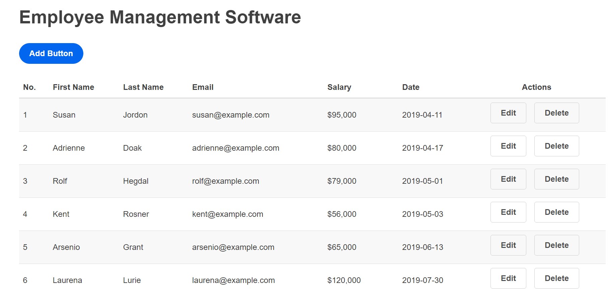Click the $80,000 salary value

point(342,148)
